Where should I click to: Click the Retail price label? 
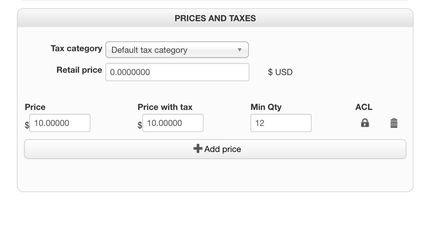pyautogui.click(x=79, y=70)
